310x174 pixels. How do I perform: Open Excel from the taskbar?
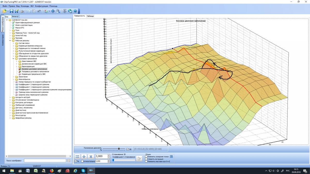coord(36,171)
